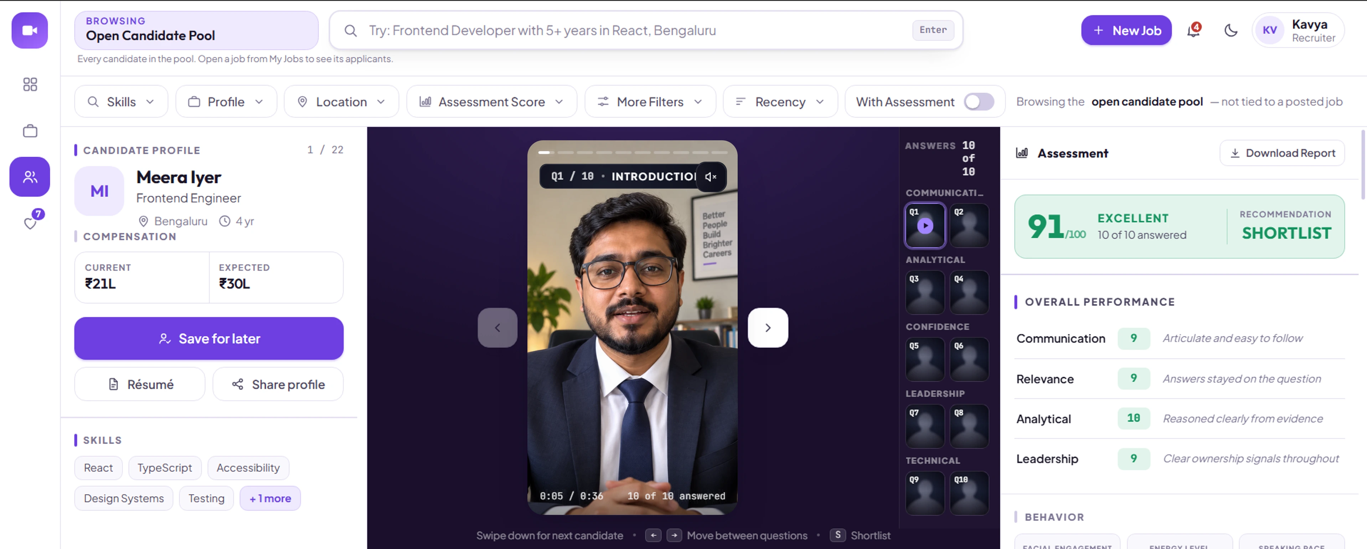Open the saved favorites heart icon
This screenshot has width=1367, height=549.
click(x=30, y=223)
